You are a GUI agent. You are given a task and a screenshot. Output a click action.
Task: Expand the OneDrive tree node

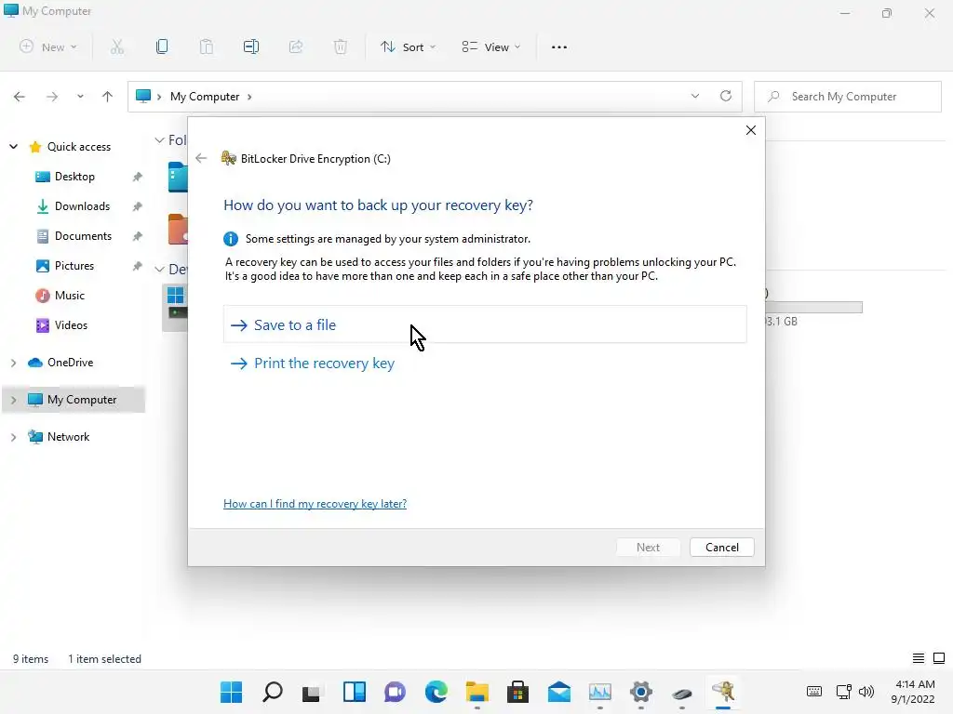[13, 363]
